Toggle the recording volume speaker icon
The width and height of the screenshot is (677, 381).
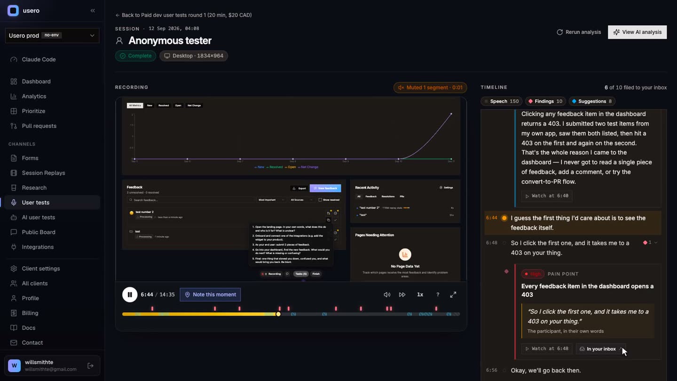click(x=387, y=294)
